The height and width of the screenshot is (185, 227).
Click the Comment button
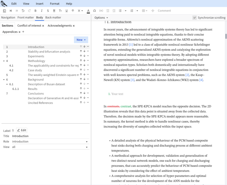(x=164, y=11)
